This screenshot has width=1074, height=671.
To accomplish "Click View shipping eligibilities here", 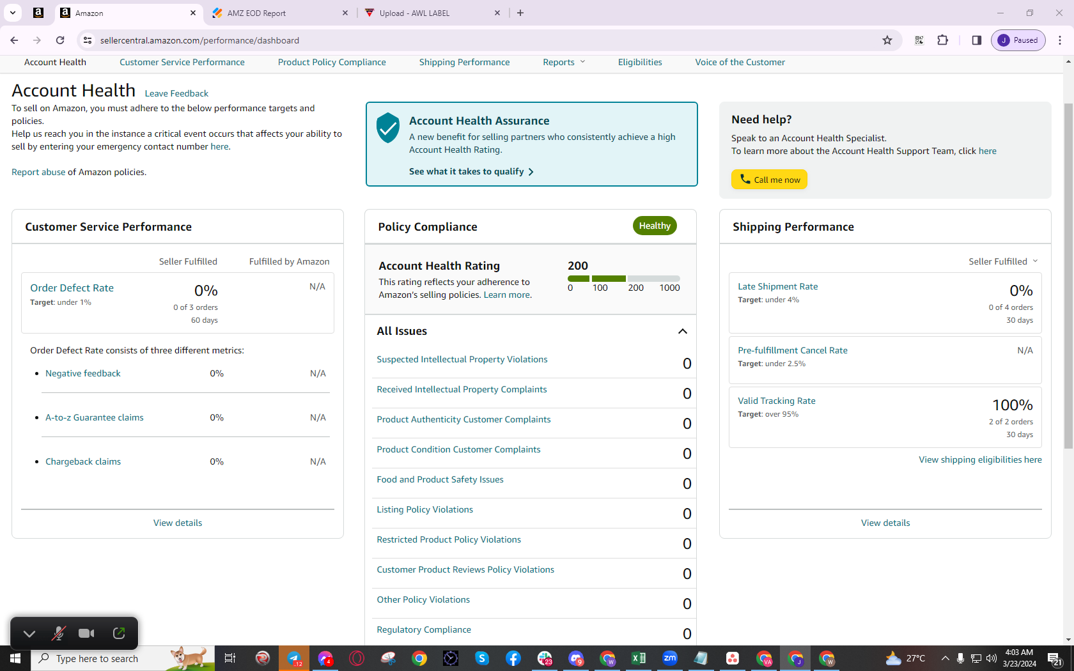I will (981, 459).
